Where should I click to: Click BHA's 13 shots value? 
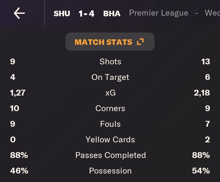click(x=205, y=62)
